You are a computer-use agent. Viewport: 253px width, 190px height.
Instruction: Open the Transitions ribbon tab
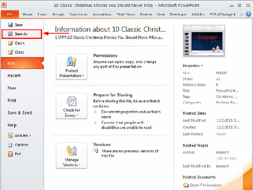(x=78, y=14)
